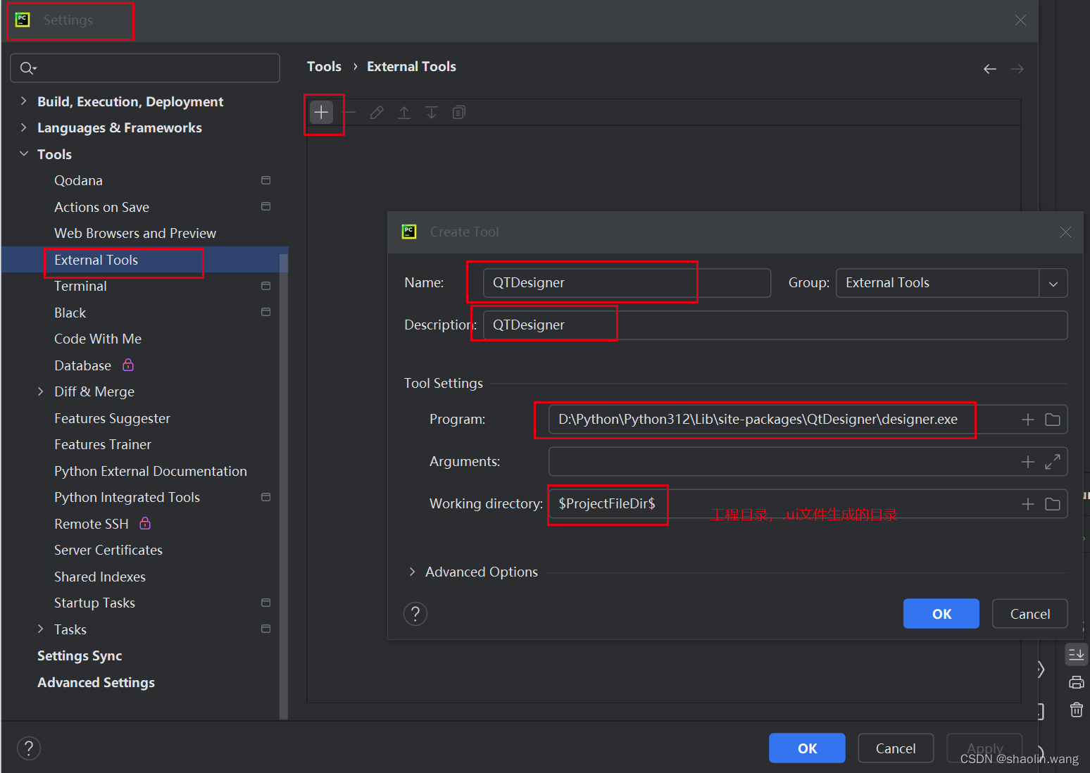Click the Remove tool minus icon
This screenshot has width=1090, height=773.
pyautogui.click(x=349, y=112)
